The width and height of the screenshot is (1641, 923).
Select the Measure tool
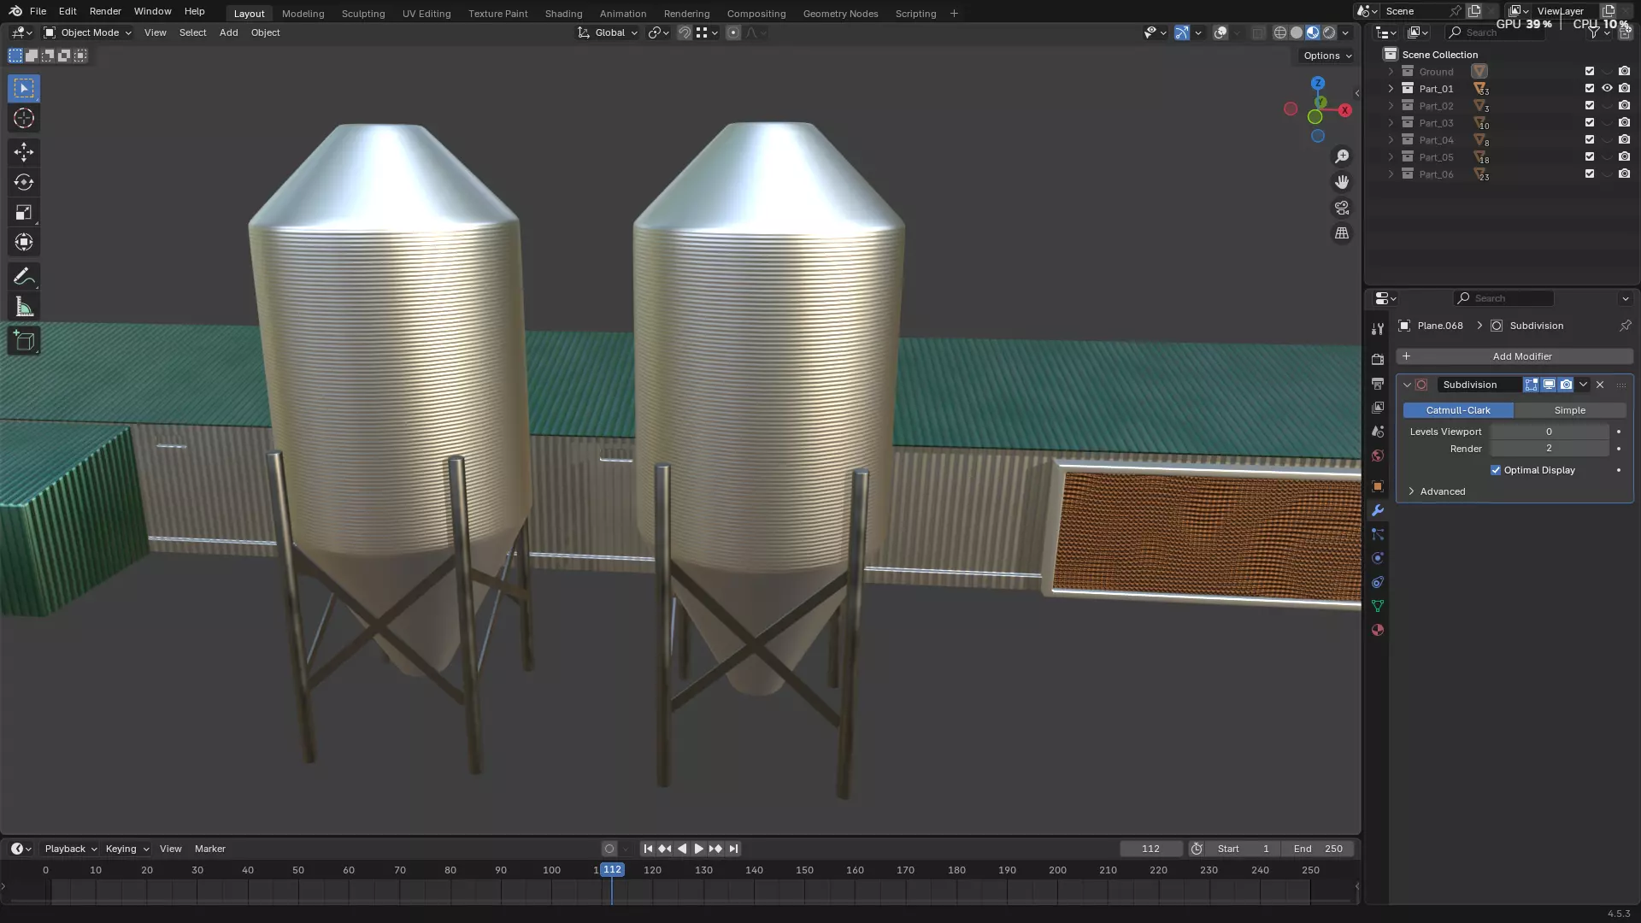[x=24, y=307]
